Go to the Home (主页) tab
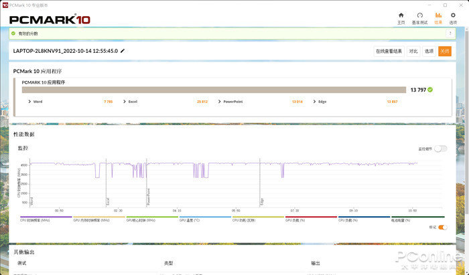Viewport: 469px width, 275px height. [x=401, y=19]
